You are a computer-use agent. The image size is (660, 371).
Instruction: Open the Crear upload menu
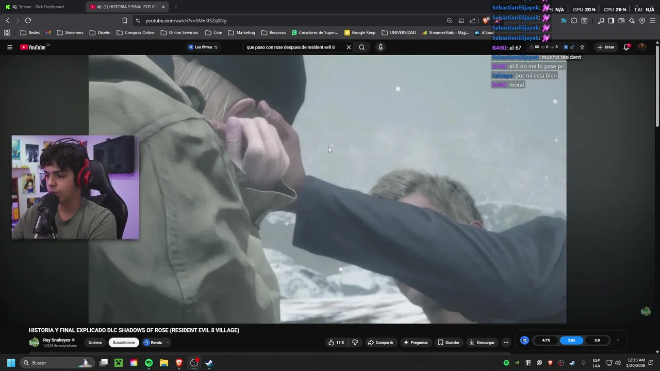(606, 47)
